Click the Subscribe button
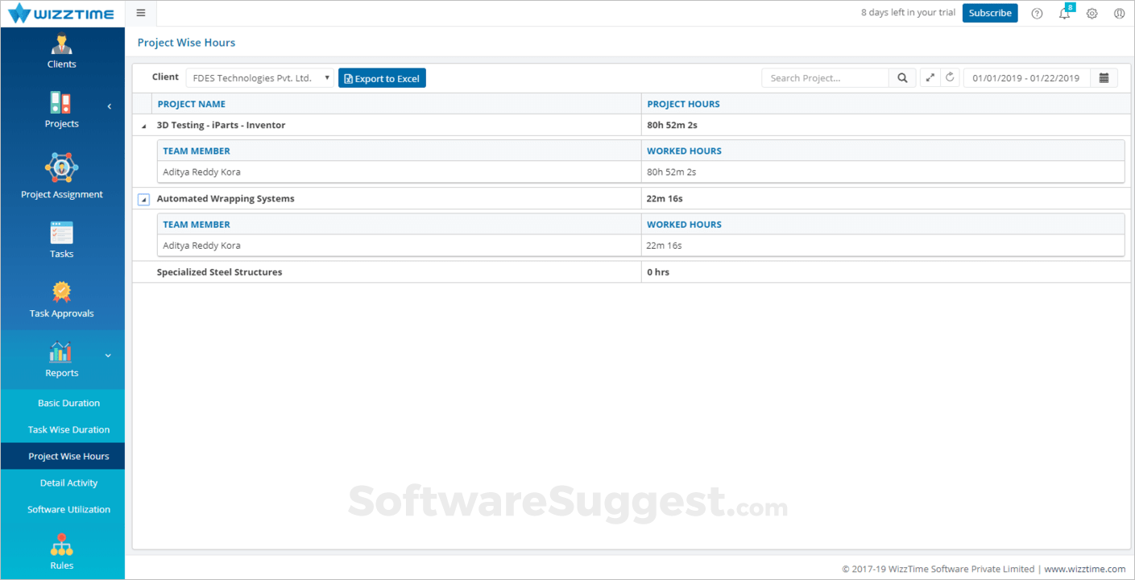The height and width of the screenshot is (580, 1135). coord(990,13)
